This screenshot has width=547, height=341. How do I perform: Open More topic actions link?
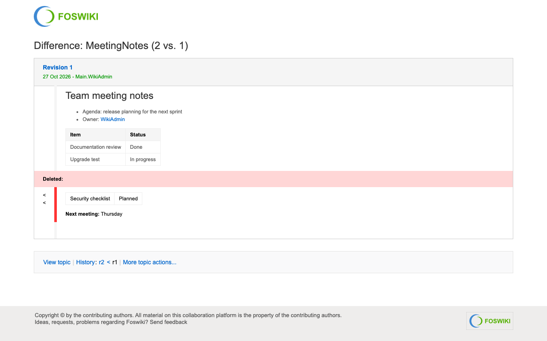point(150,262)
